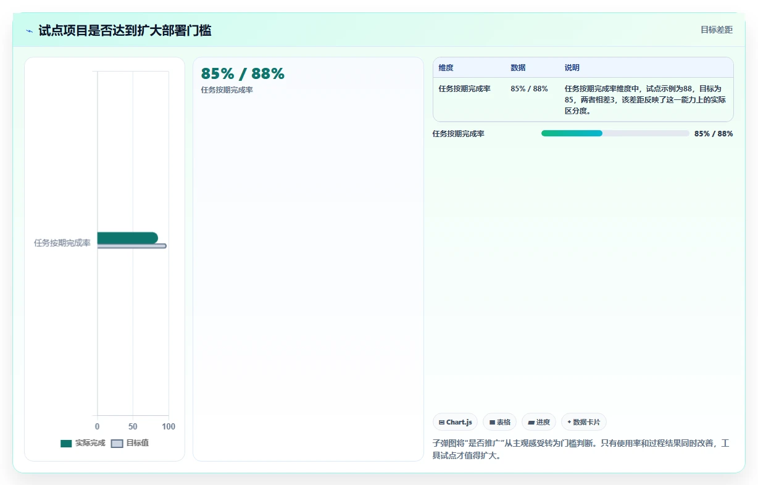This screenshot has width=758, height=485.
Task: Click the Chart.js tag icon
Action: pos(441,422)
